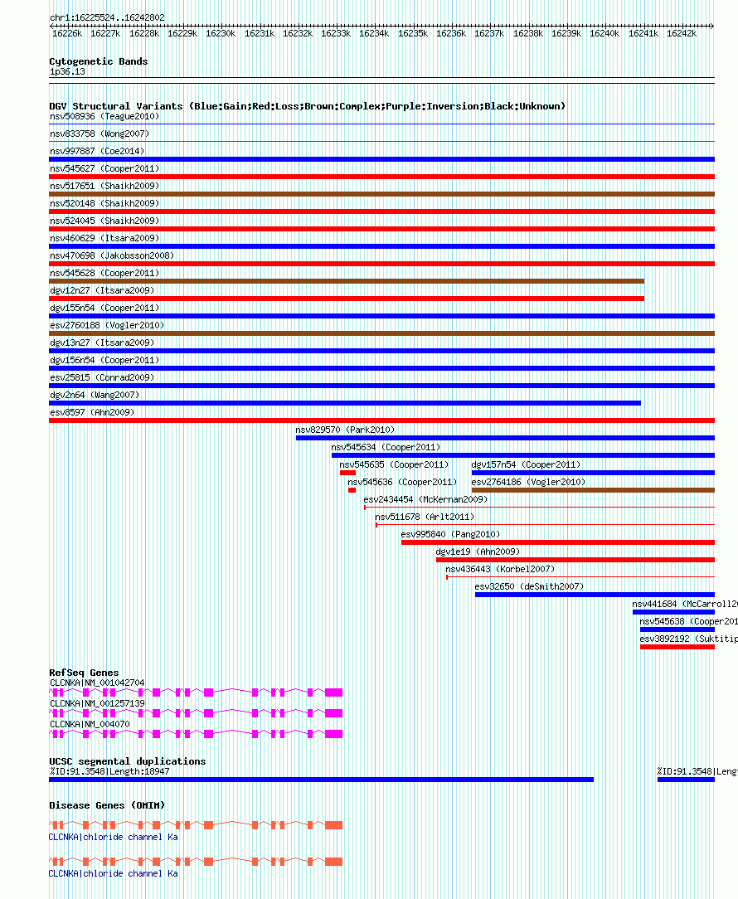Viewport: 738px width, 899px height.
Task: Click nsv545634 (Cooper2011) variant label
Action: [x=386, y=447]
